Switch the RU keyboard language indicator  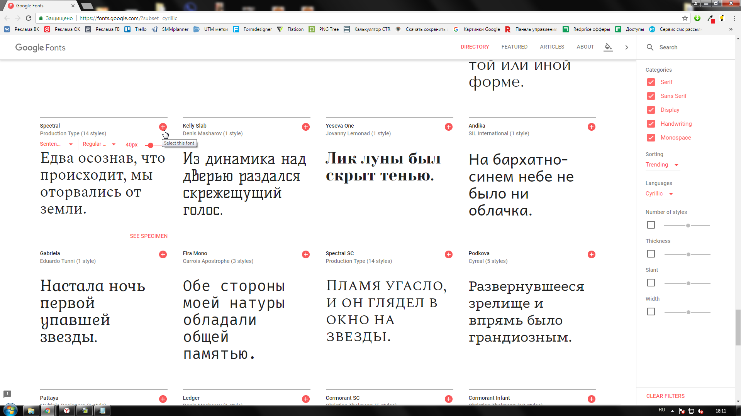point(662,410)
